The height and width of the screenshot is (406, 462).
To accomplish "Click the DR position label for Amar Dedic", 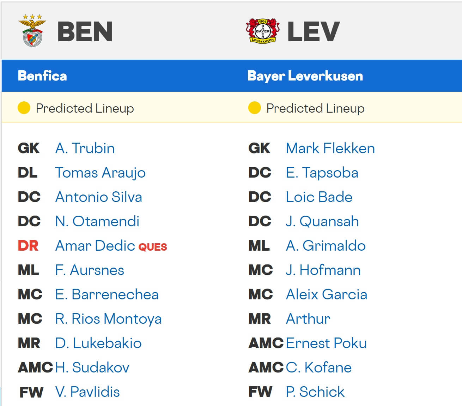I will [x=28, y=246].
